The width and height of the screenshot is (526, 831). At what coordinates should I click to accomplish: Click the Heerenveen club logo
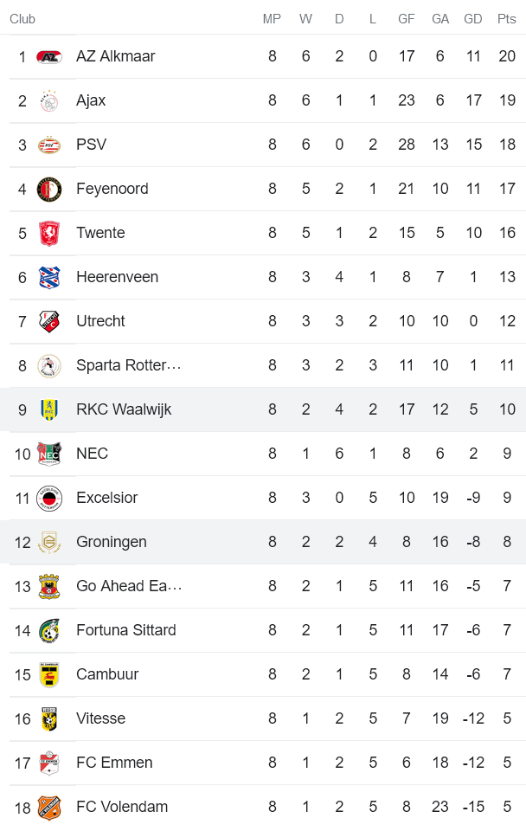(x=49, y=278)
